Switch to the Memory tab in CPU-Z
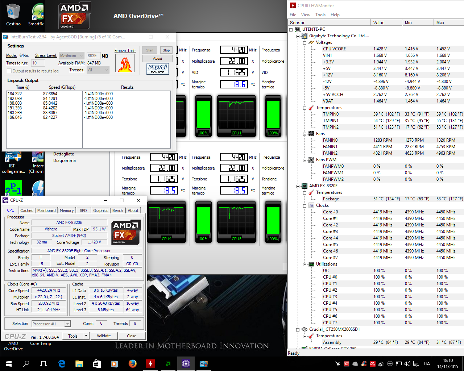The width and height of the screenshot is (464, 371). (x=67, y=210)
